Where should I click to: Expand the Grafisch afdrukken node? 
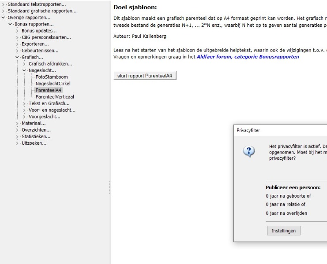click(x=25, y=64)
